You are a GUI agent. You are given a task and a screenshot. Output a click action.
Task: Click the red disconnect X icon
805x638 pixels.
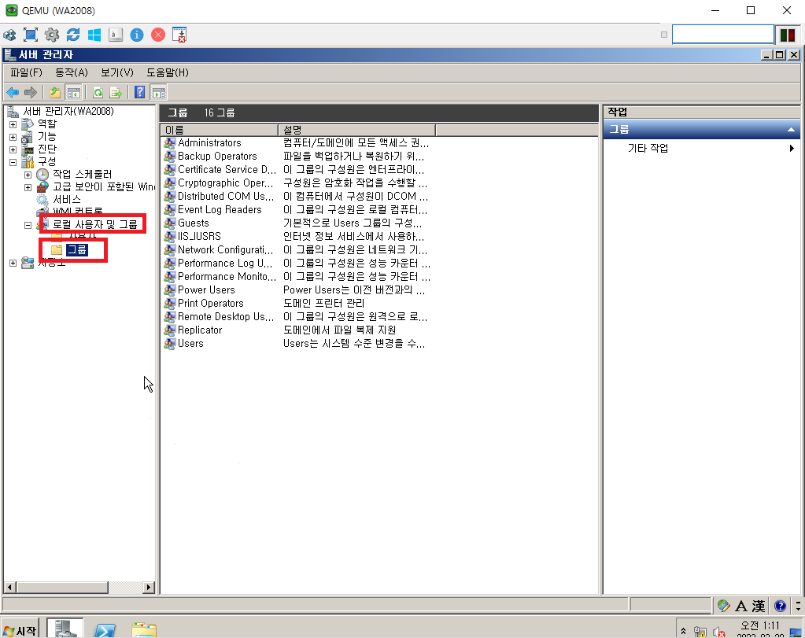pos(158,35)
